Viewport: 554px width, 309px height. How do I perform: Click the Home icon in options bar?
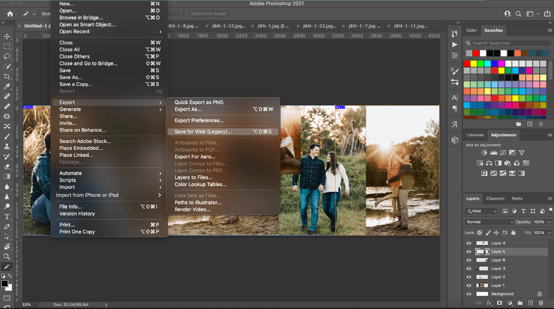click(x=10, y=14)
